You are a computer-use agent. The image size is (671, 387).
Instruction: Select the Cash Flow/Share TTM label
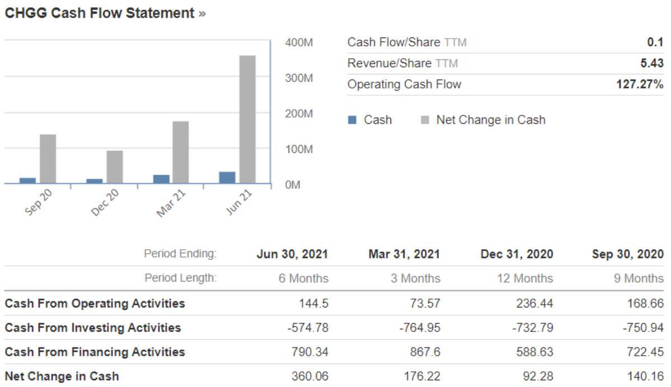pos(407,43)
